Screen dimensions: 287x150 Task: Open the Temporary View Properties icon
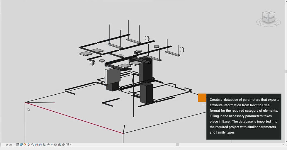56,144
